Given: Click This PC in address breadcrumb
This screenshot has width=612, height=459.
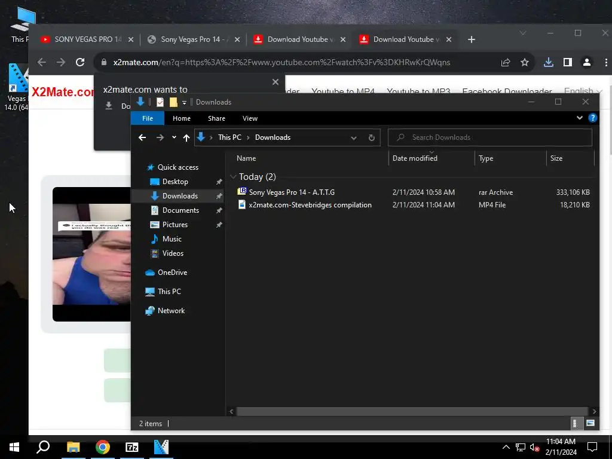Looking at the screenshot, I should click(x=229, y=137).
